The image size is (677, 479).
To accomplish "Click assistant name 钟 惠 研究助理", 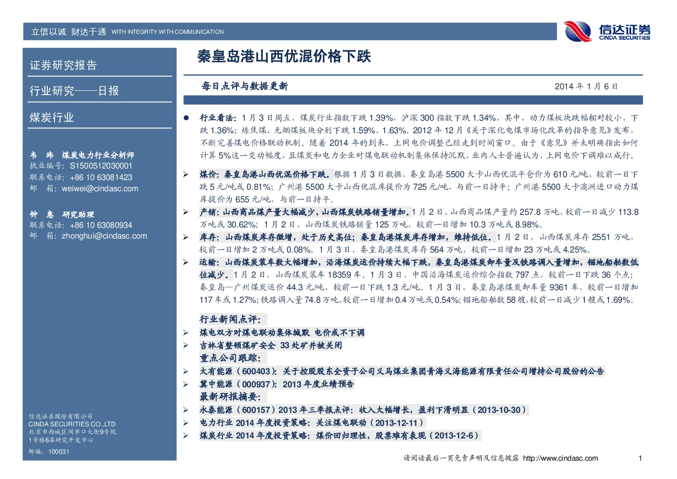I will coord(62,214).
